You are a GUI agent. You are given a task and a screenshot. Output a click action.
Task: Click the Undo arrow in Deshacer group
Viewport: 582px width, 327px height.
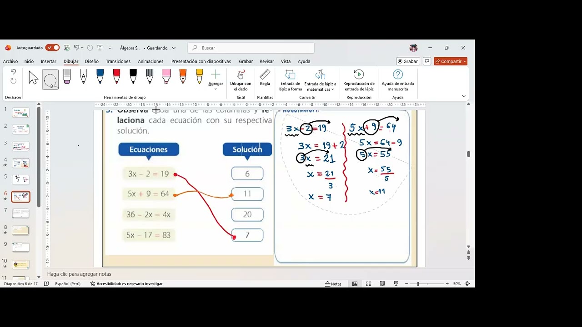[13, 72]
